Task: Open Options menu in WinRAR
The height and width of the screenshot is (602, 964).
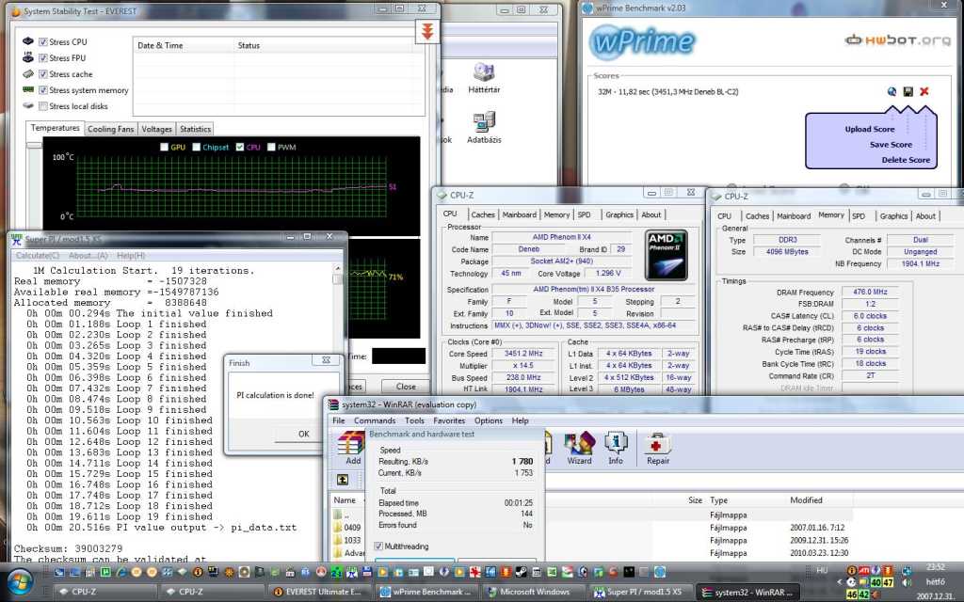Action: click(x=489, y=420)
